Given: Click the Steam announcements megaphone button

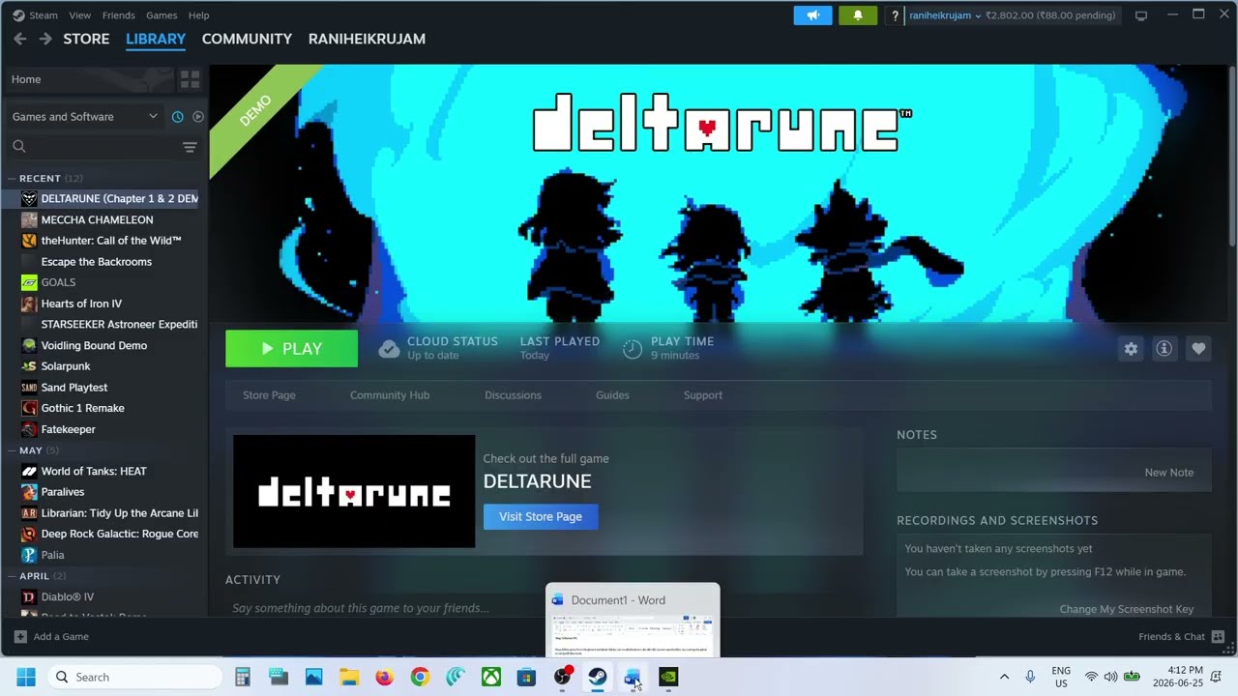Looking at the screenshot, I should [812, 15].
